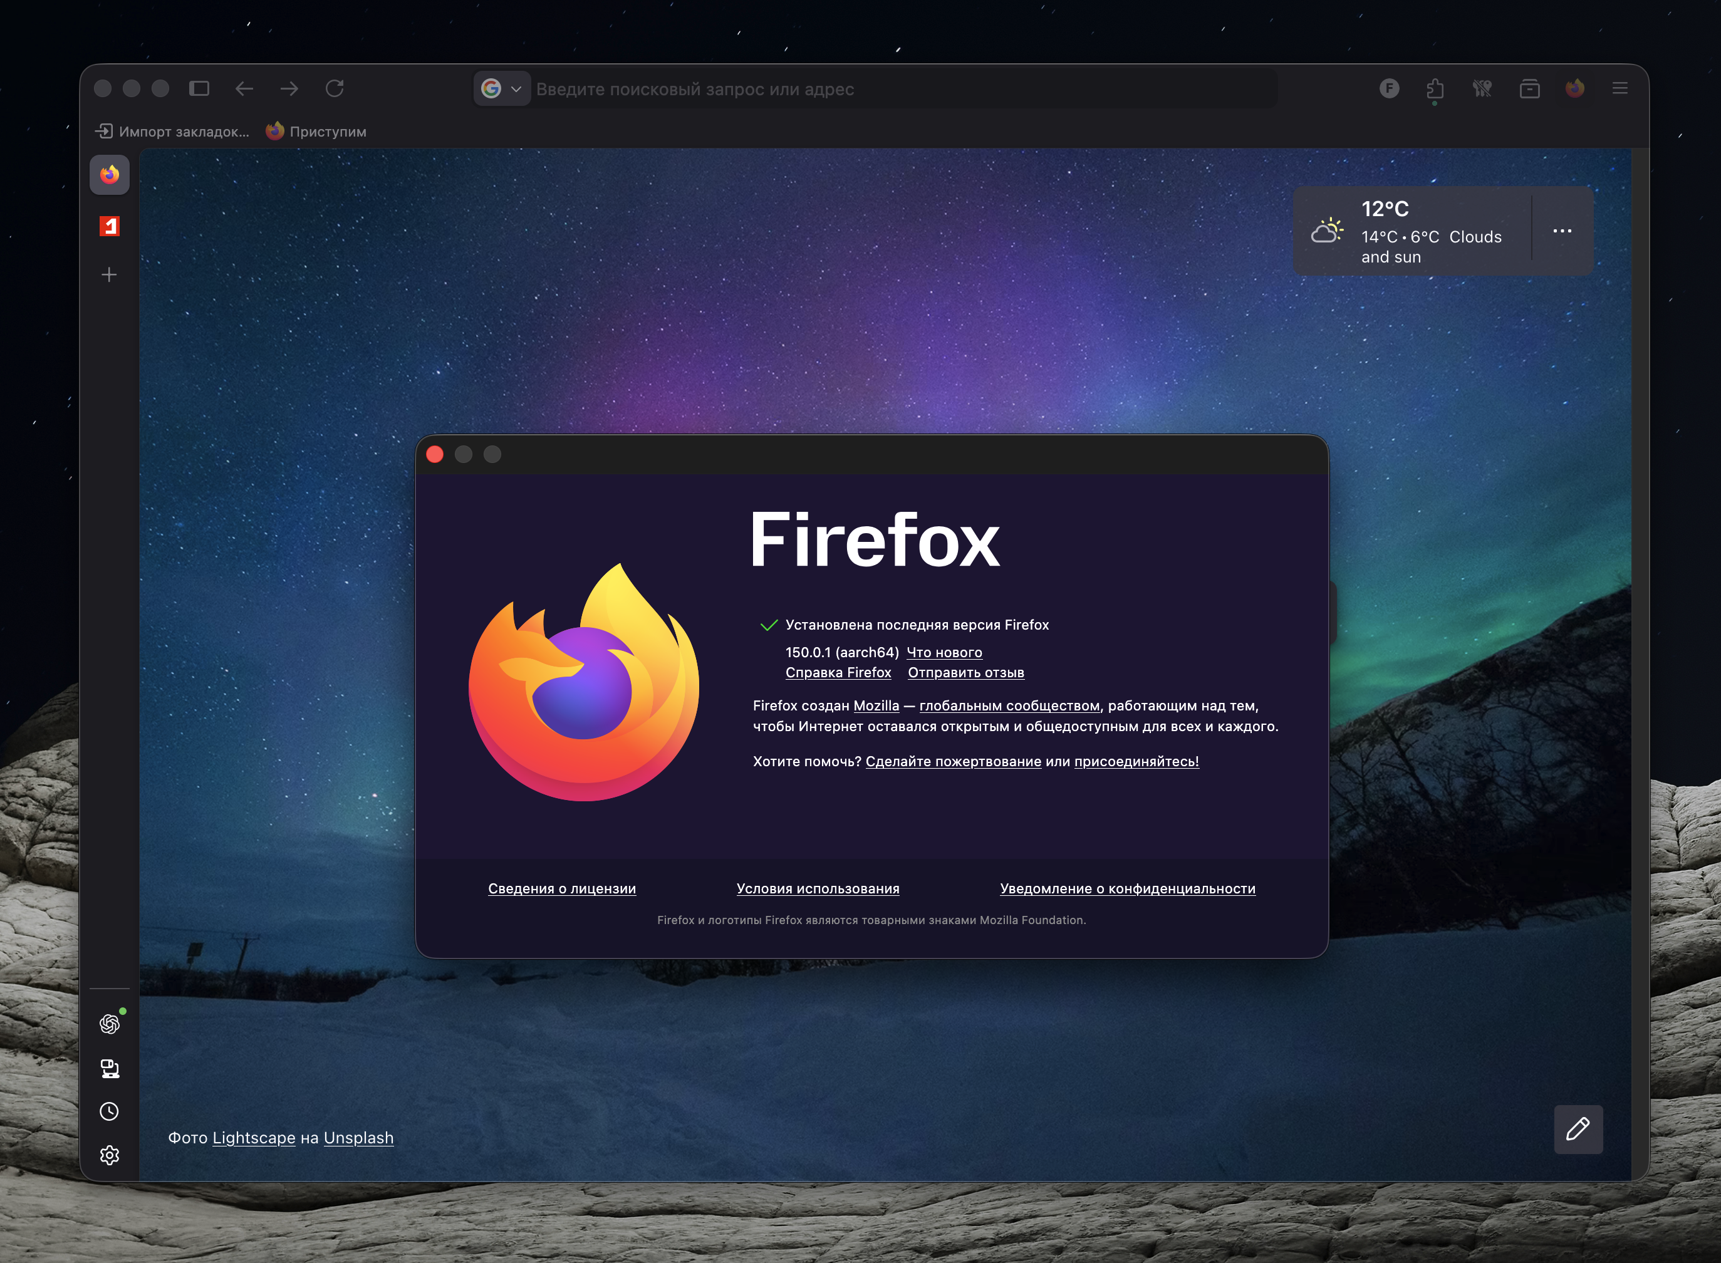Add new tab with plus icon
1721x1263 pixels.
110,274
